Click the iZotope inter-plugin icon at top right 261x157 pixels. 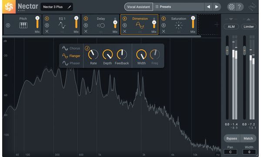[252, 7]
